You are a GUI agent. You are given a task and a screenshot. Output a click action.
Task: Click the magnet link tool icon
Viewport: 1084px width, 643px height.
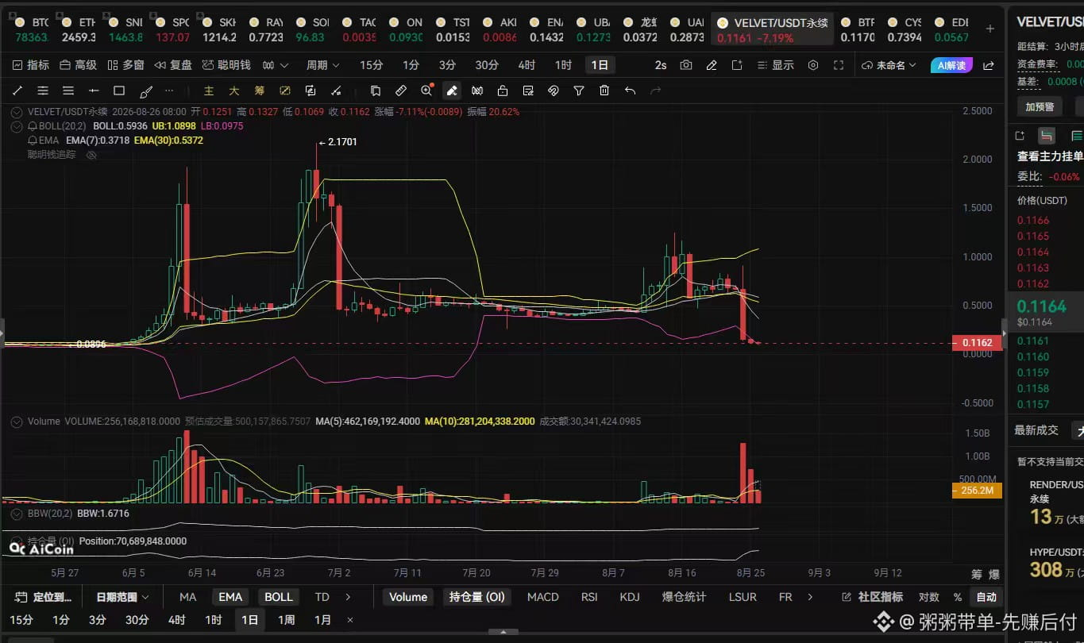[x=554, y=90]
